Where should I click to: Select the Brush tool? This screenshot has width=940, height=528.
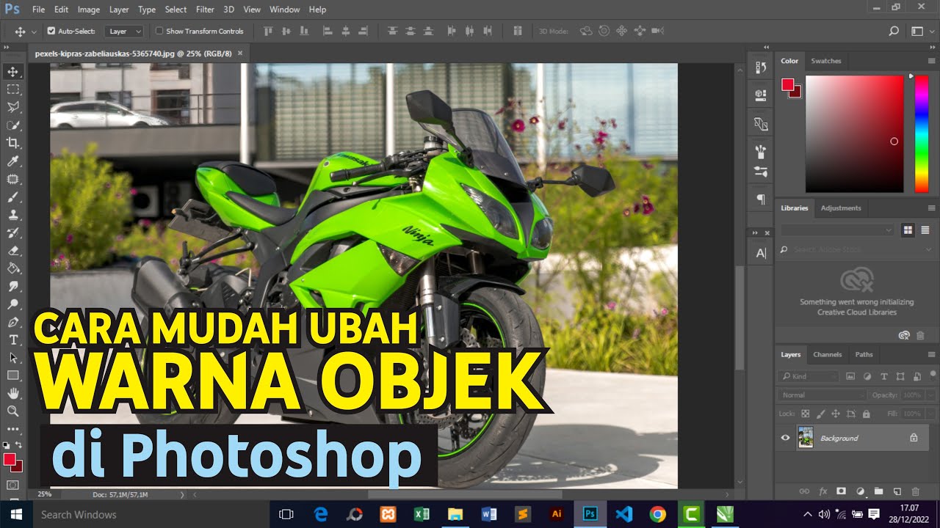point(13,197)
